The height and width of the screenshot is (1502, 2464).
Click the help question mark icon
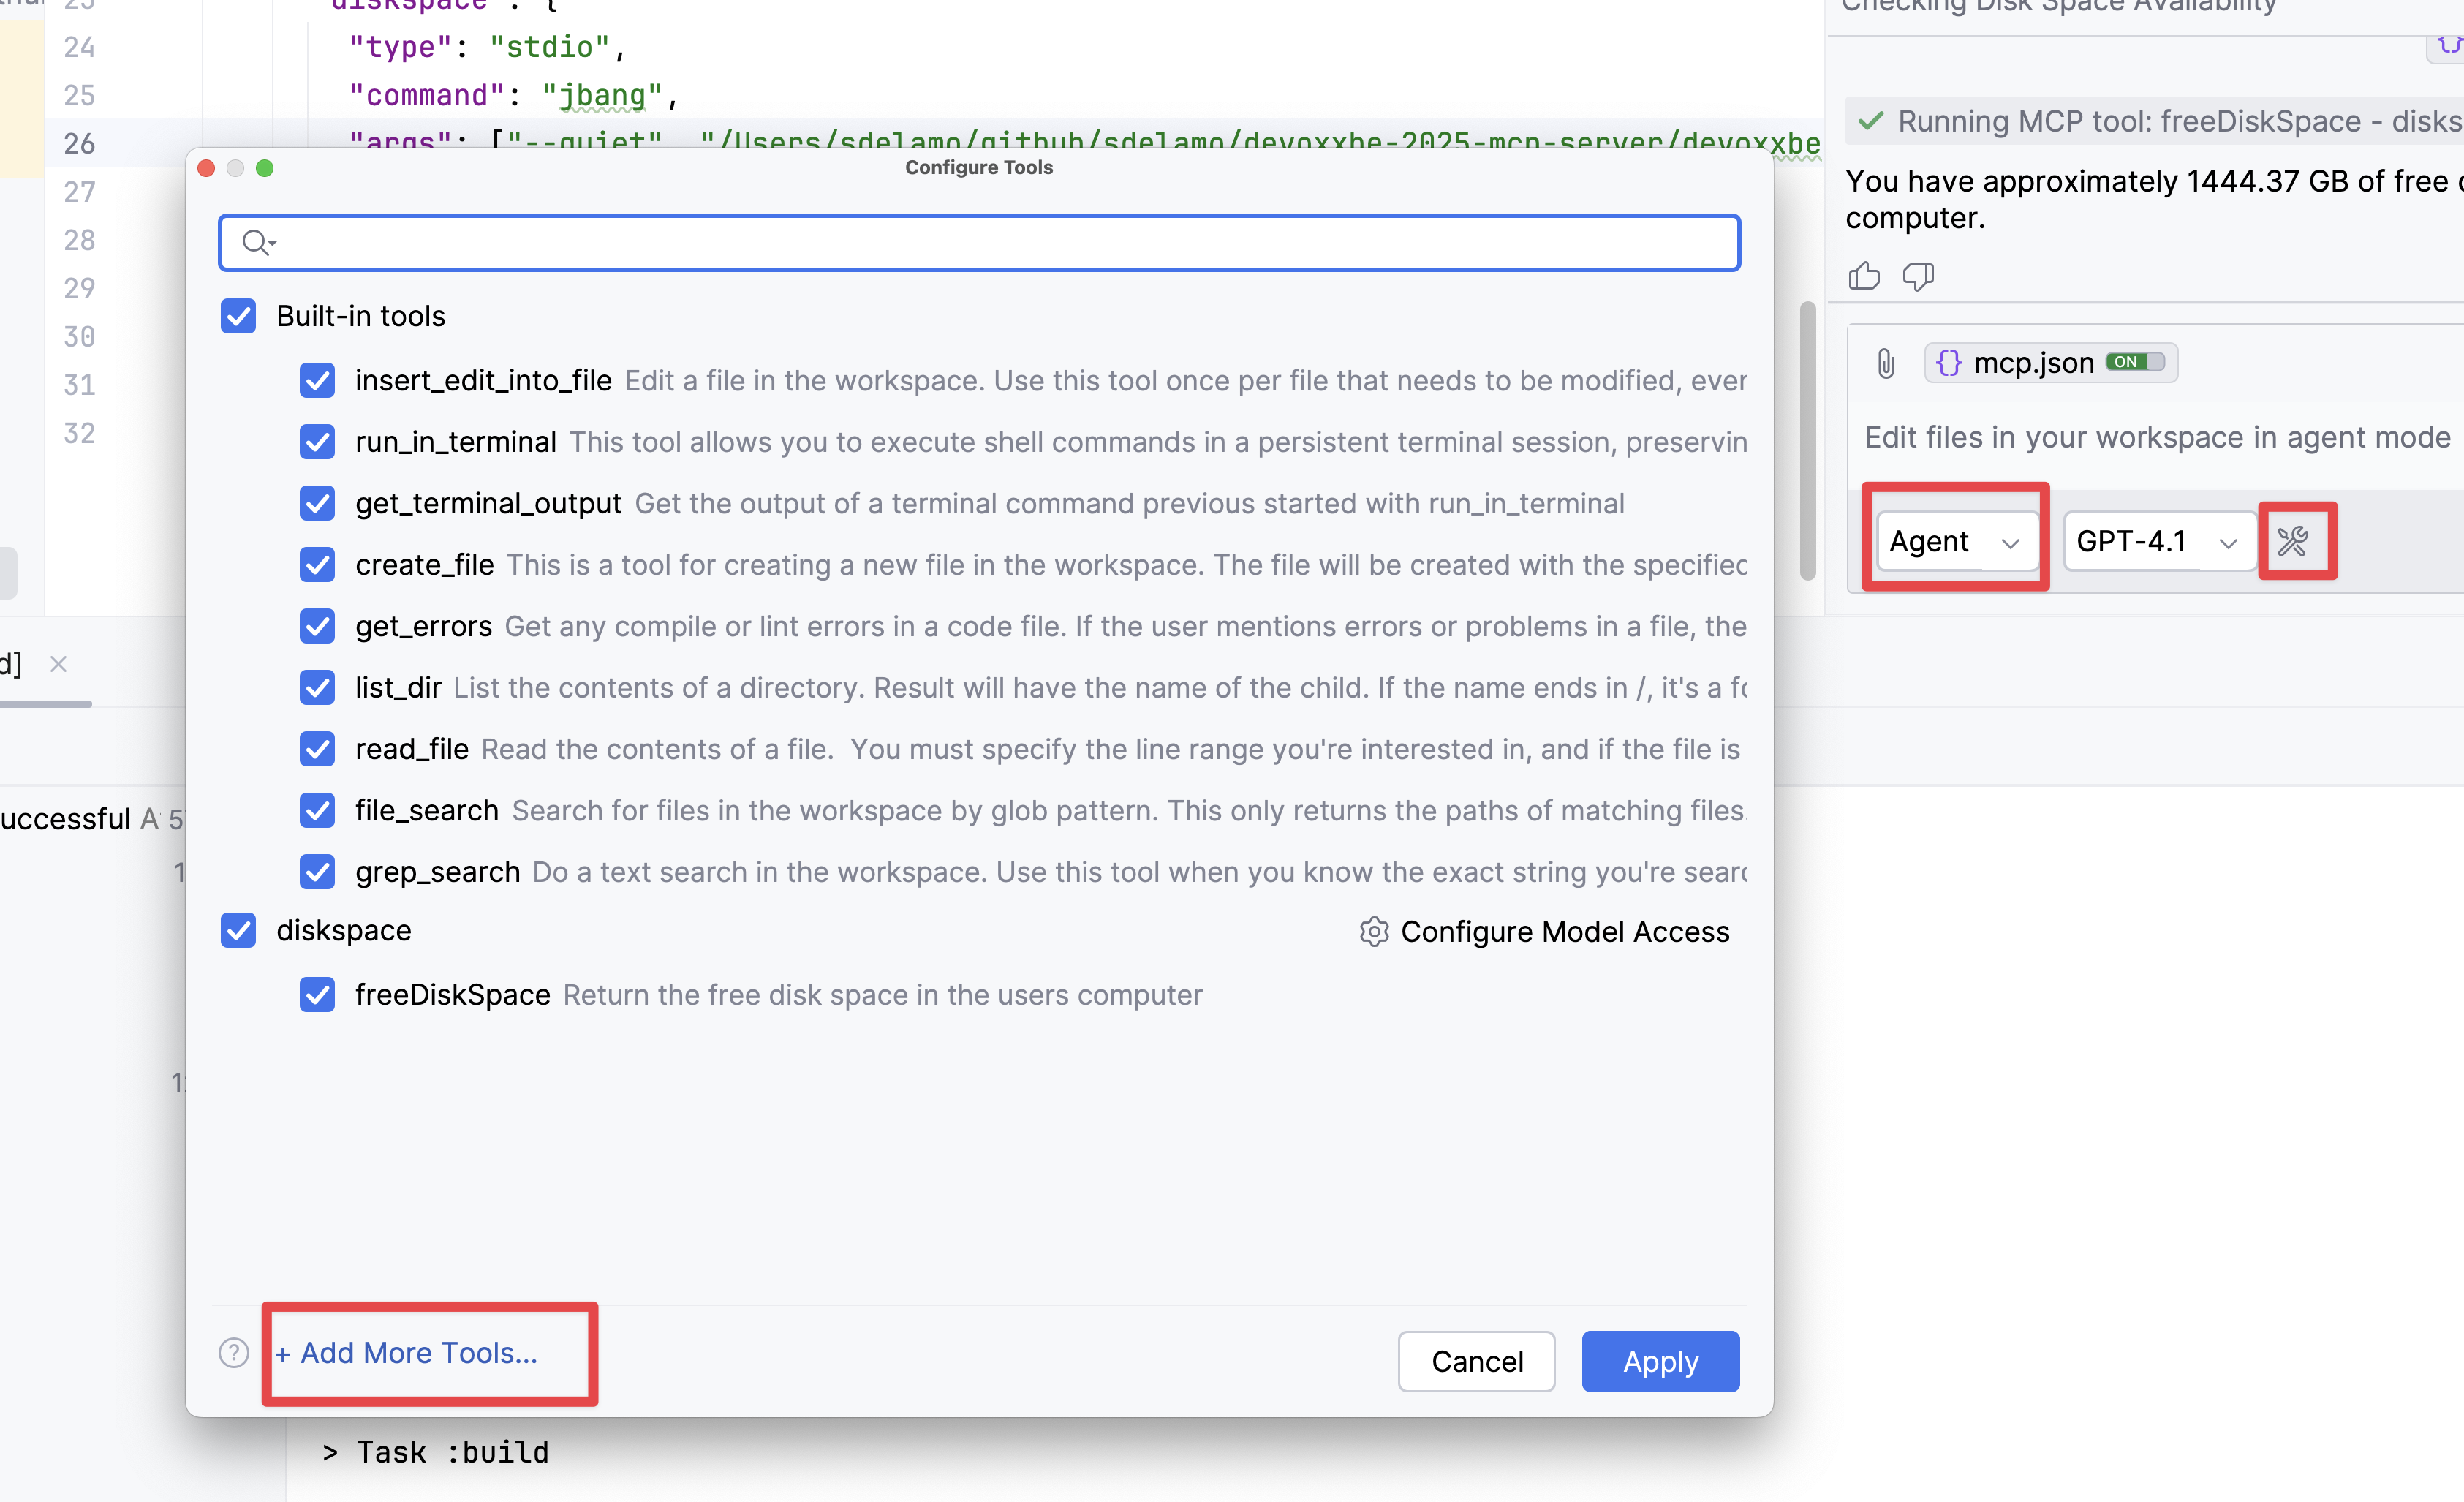[x=233, y=1353]
